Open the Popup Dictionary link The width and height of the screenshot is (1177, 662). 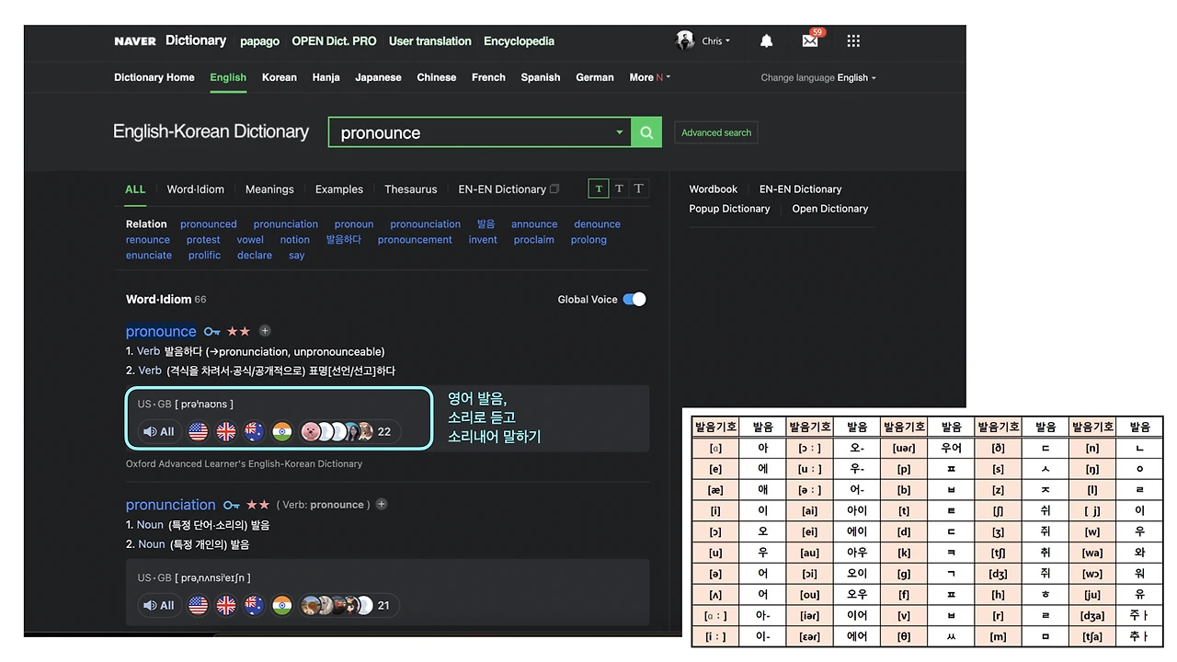tap(730, 209)
